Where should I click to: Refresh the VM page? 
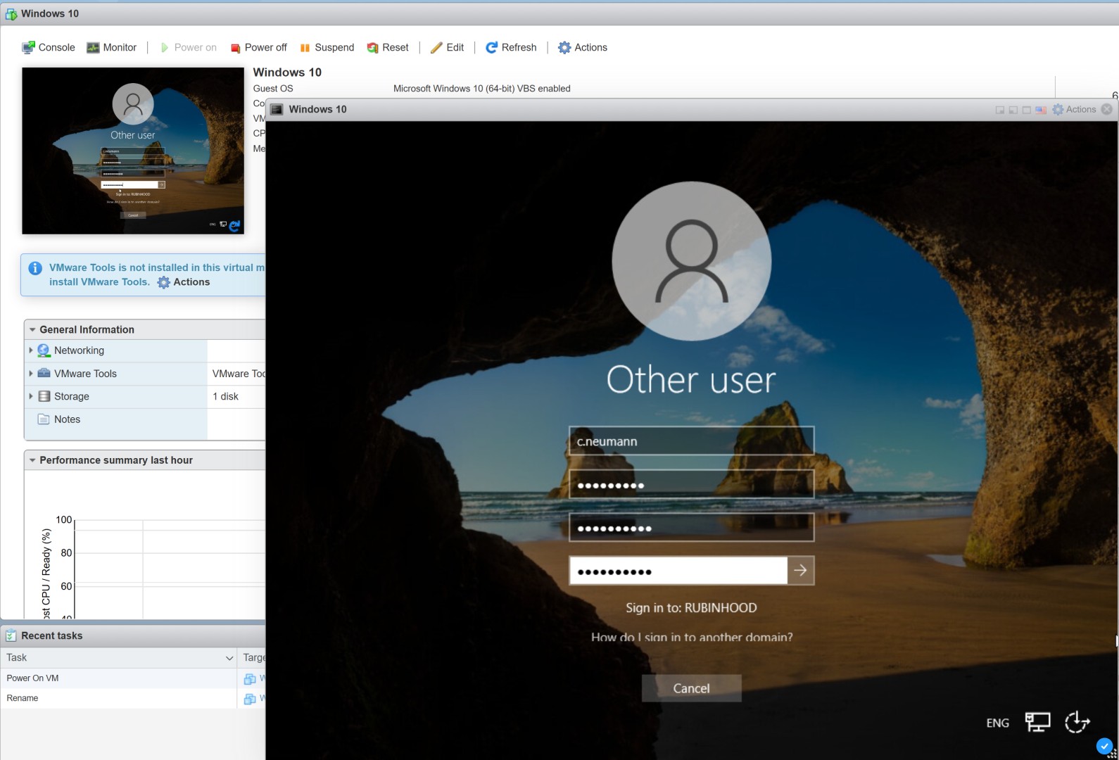[x=511, y=47]
